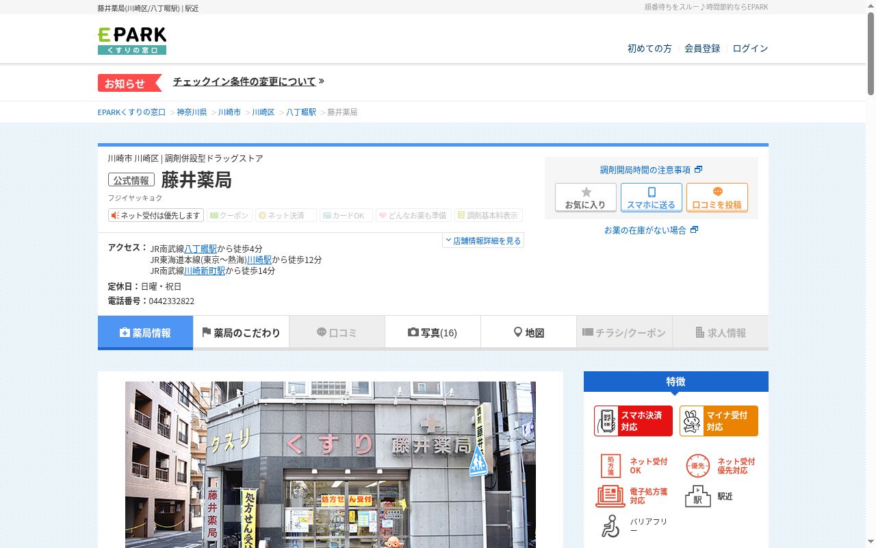This screenshot has height=548, width=876.
Task: Expand 店舗情報詳細を見る
Action: tap(483, 240)
